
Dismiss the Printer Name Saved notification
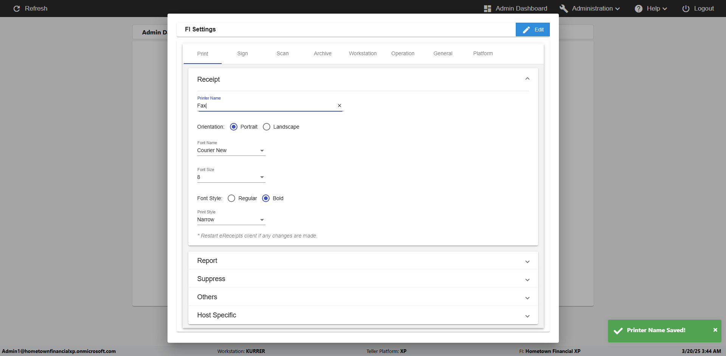pos(715,330)
